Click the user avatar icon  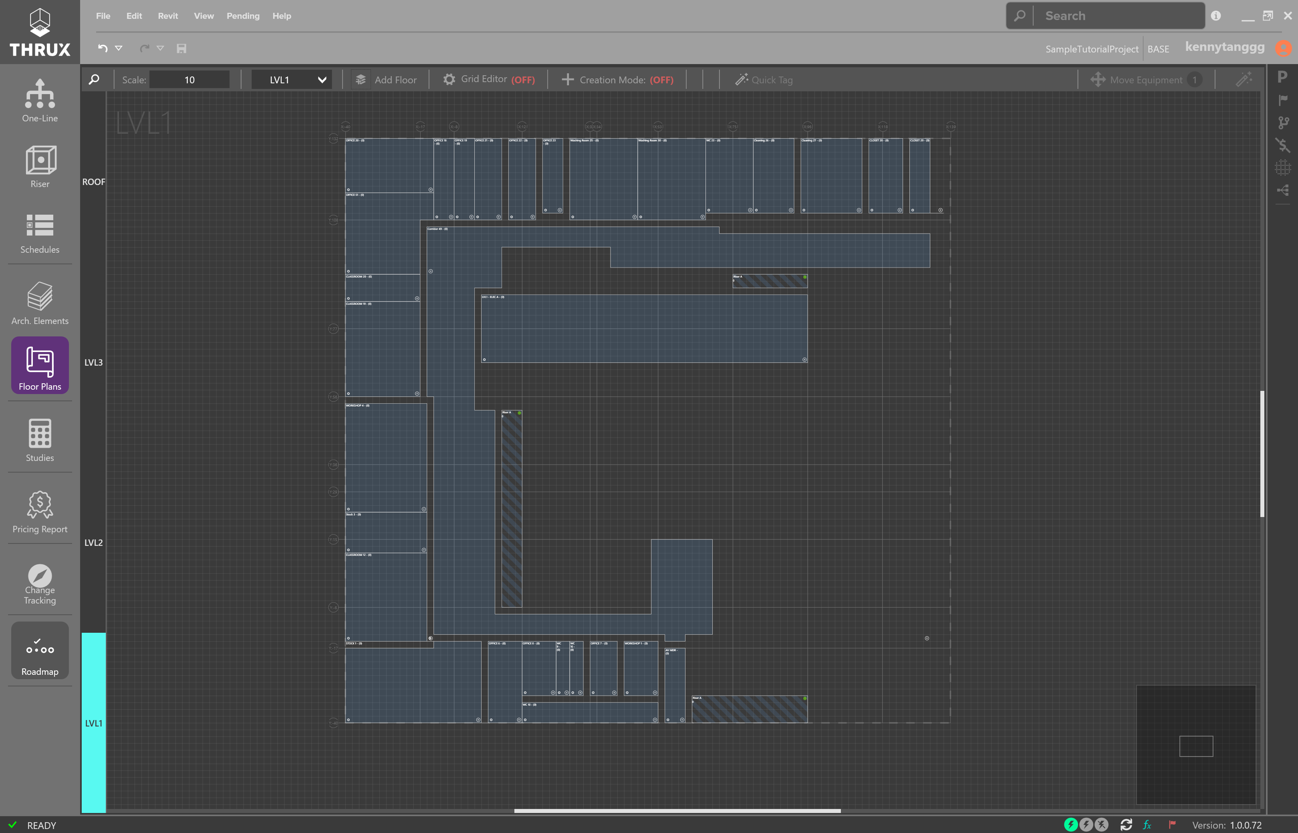[x=1283, y=48]
